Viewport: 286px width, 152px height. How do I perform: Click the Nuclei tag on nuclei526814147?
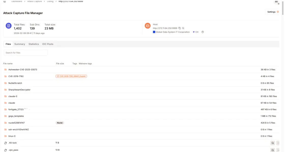point(60,123)
